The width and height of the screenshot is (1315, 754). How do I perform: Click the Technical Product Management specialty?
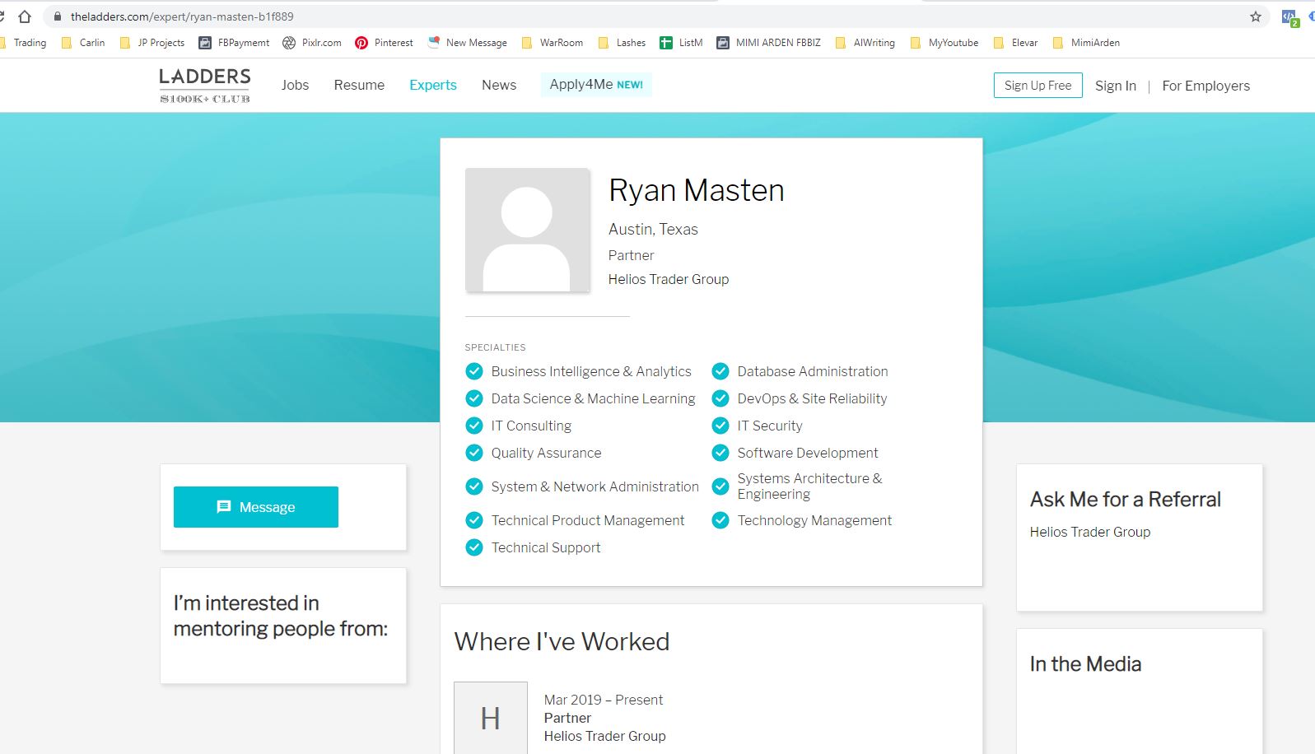tap(588, 520)
